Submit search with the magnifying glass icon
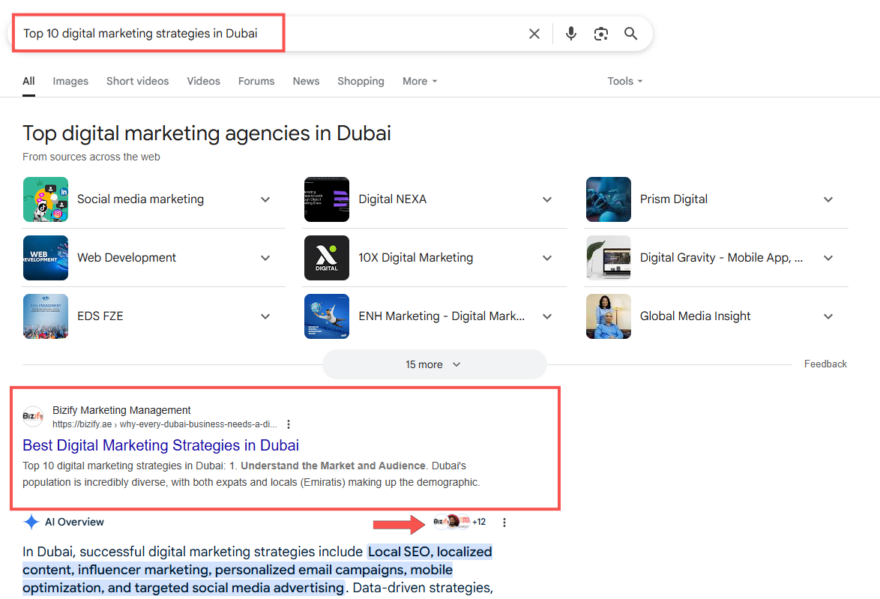Image resolution: width=880 pixels, height=599 pixels. pos(631,34)
